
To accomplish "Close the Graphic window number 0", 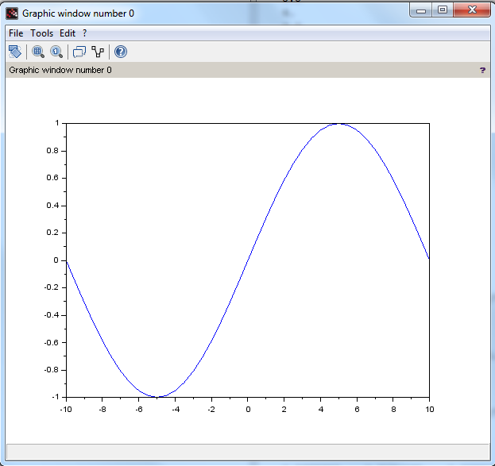I will point(472,10).
